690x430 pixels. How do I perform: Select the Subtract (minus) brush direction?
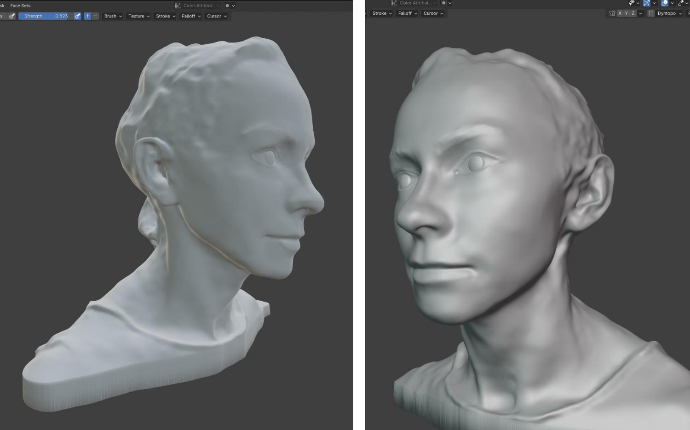coord(95,16)
